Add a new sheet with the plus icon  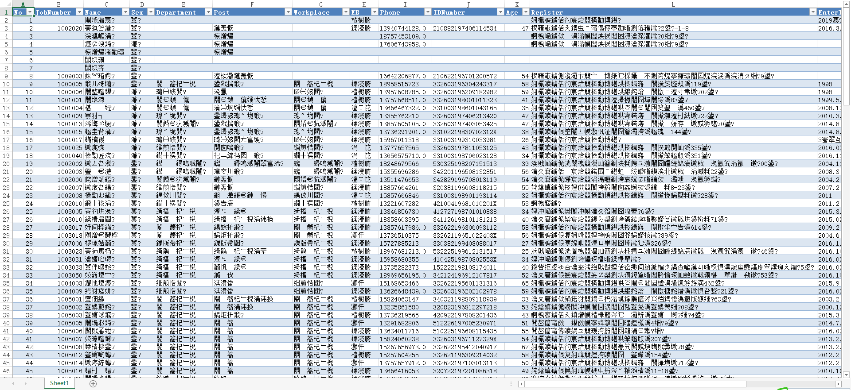click(x=93, y=384)
